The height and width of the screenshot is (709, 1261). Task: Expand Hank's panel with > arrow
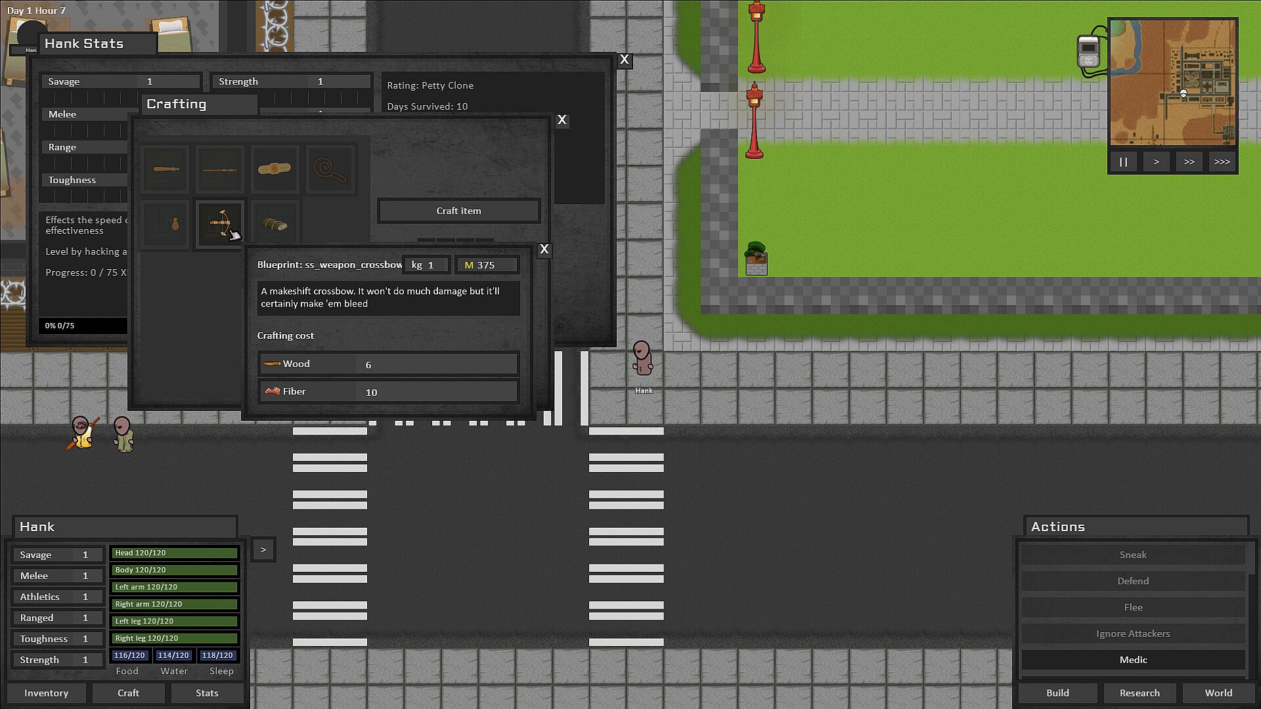263,550
